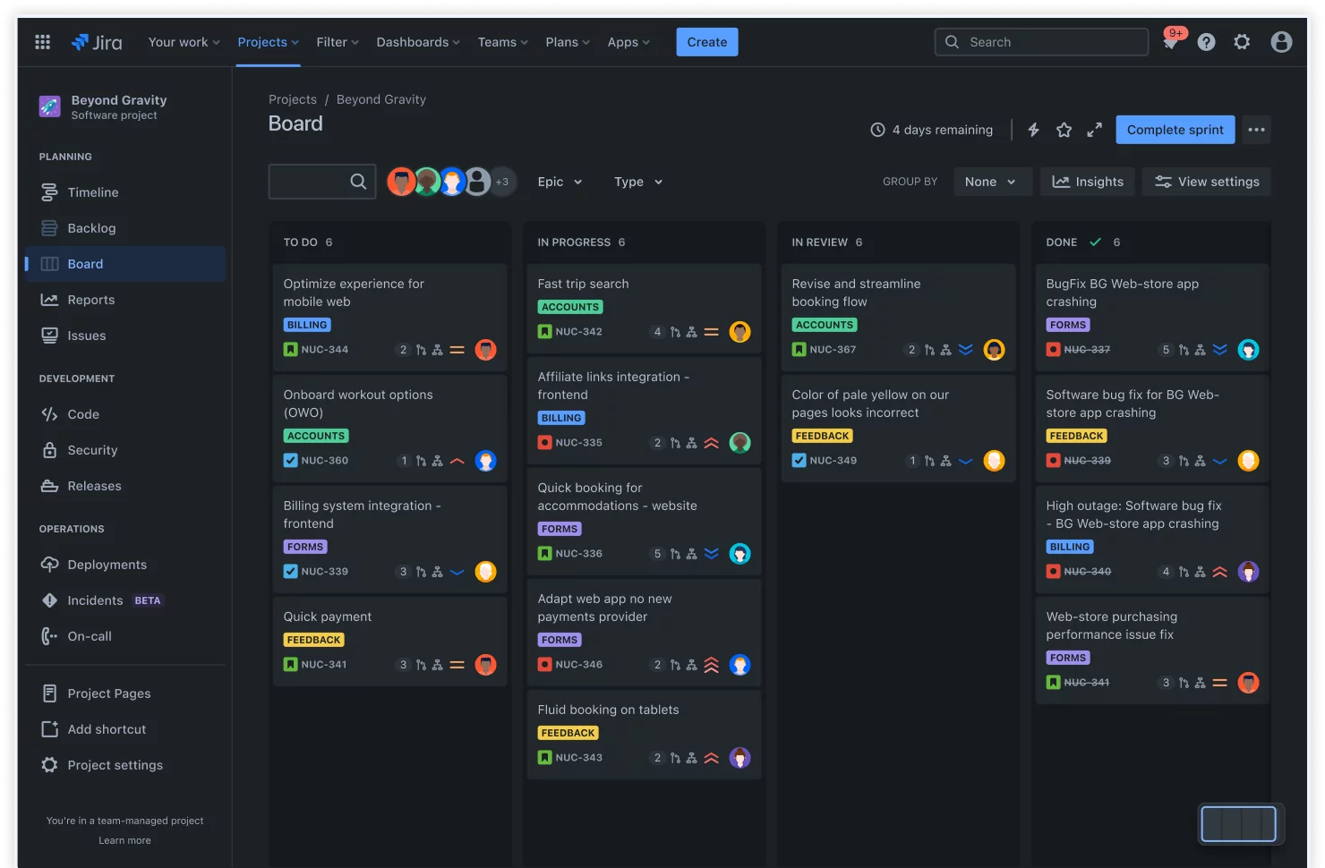
Task: Click the Learn more link
Action: click(x=124, y=839)
